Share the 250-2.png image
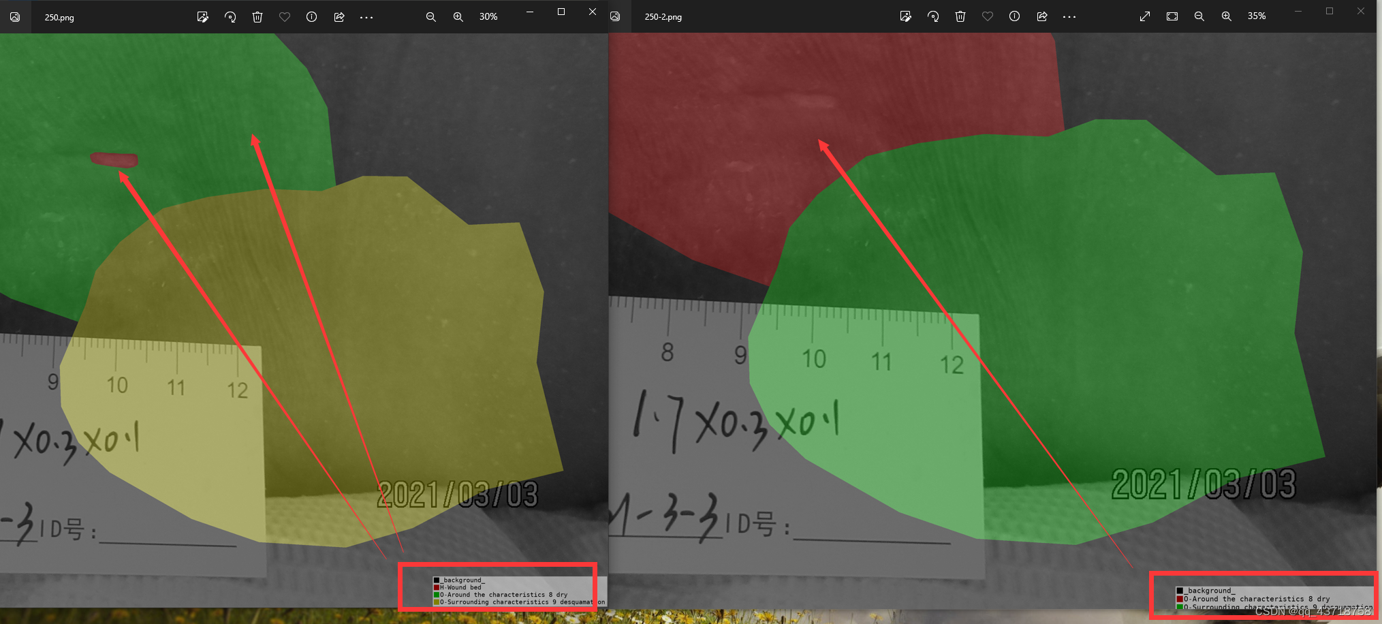Image resolution: width=1382 pixels, height=624 pixels. pos(1042,16)
